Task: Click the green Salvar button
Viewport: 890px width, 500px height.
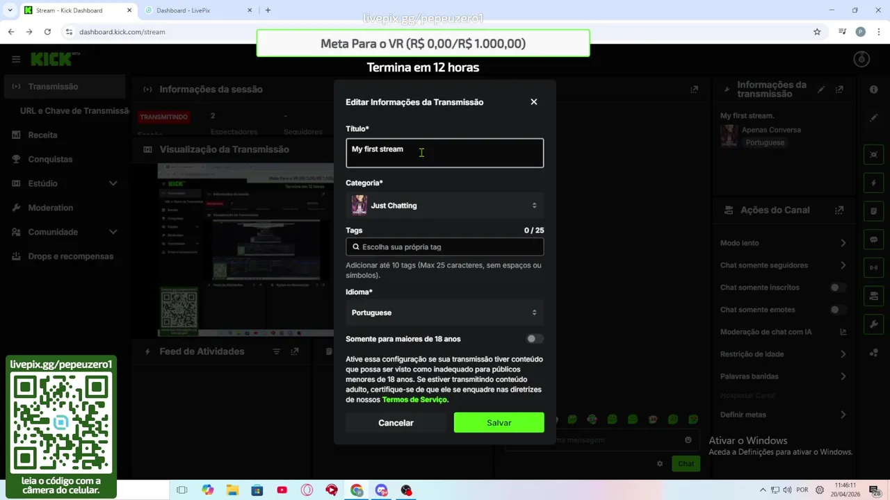Action: click(499, 422)
